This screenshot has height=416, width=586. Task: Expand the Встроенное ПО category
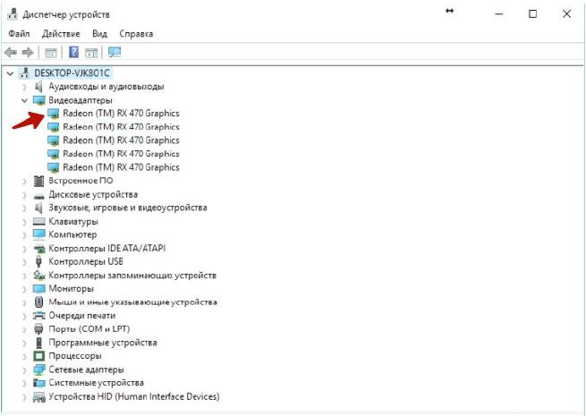[25, 182]
